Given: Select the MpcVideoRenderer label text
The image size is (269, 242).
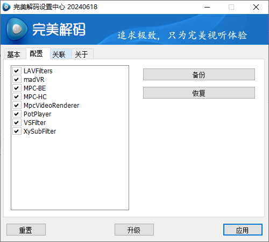Looking at the screenshot, I should 52,105.
